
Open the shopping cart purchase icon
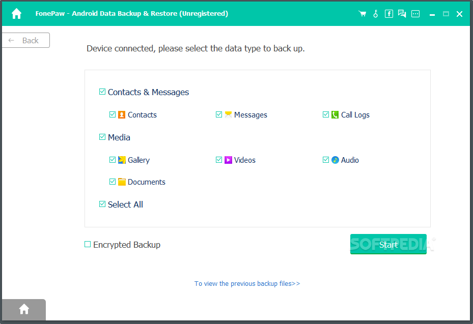[363, 14]
